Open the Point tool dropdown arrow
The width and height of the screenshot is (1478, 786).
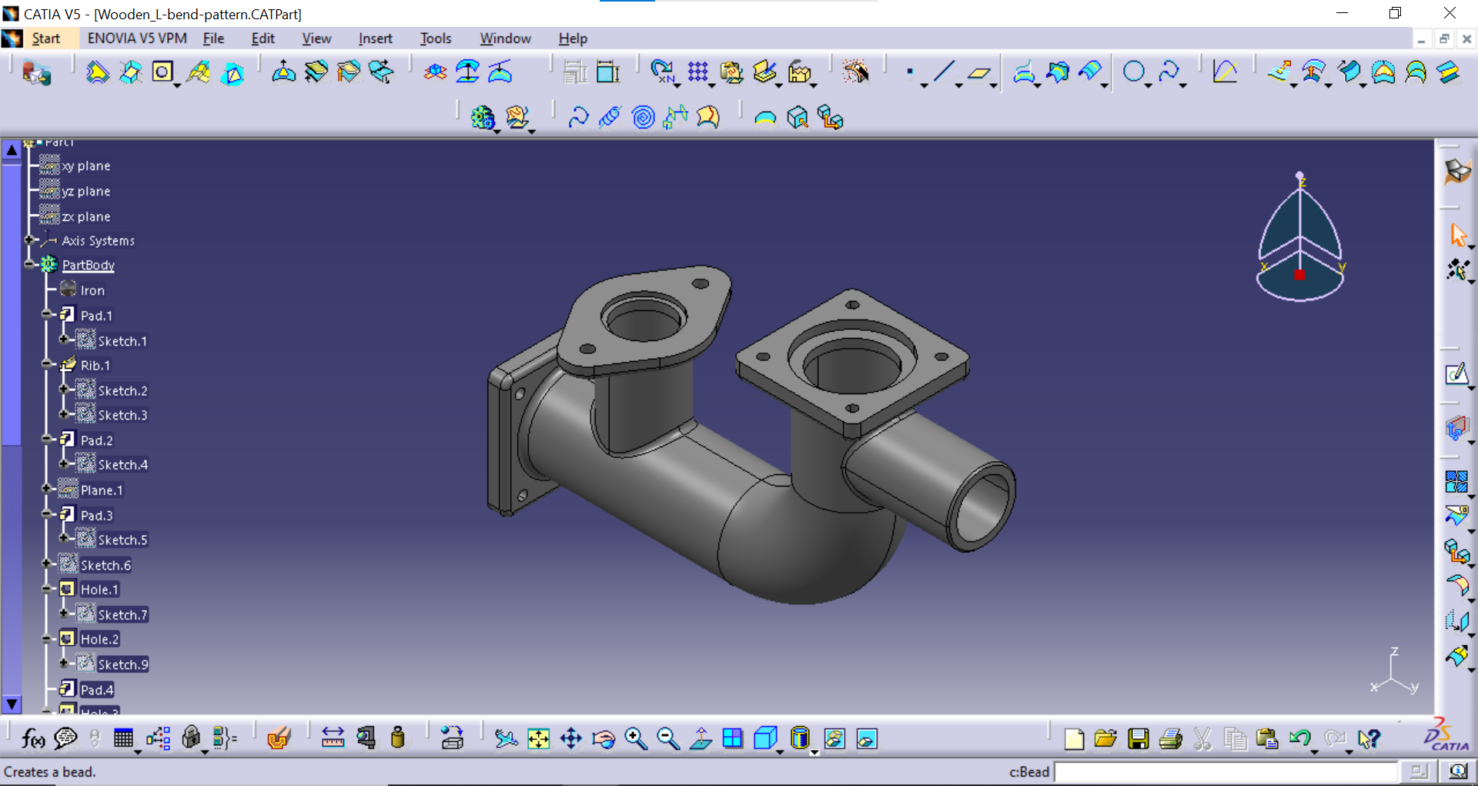click(x=924, y=85)
